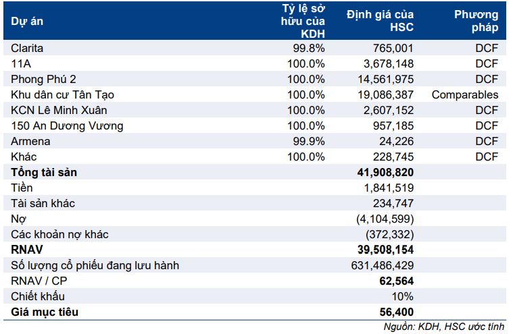
Task: Select the 'Tiền' value 1,841,519
Action: [387, 188]
